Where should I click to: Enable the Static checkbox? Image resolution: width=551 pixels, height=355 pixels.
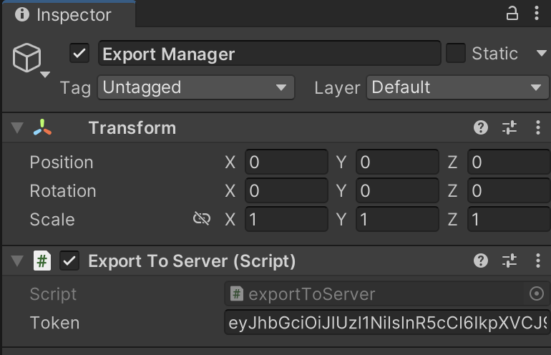click(x=456, y=54)
